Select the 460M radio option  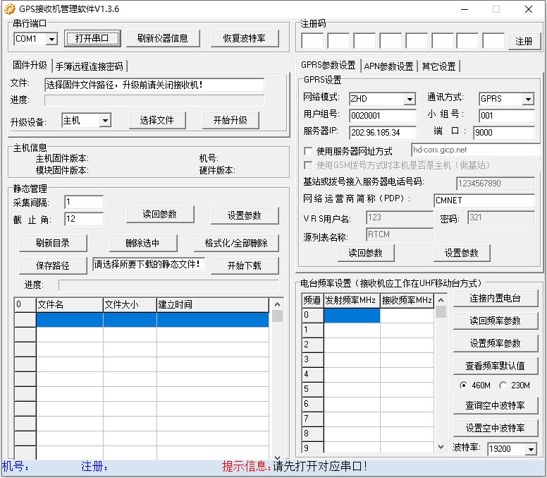pyautogui.click(x=463, y=385)
